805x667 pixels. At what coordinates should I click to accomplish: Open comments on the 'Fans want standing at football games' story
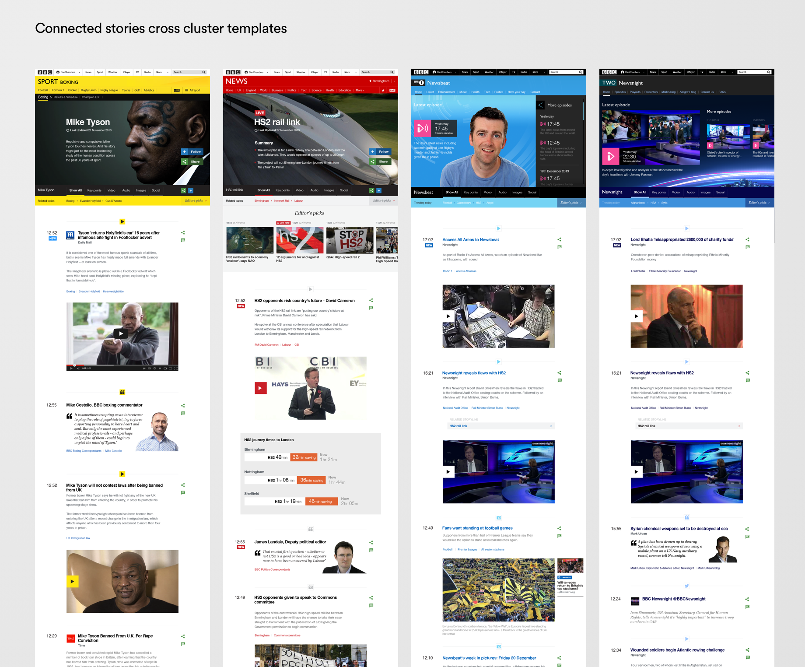click(x=559, y=536)
